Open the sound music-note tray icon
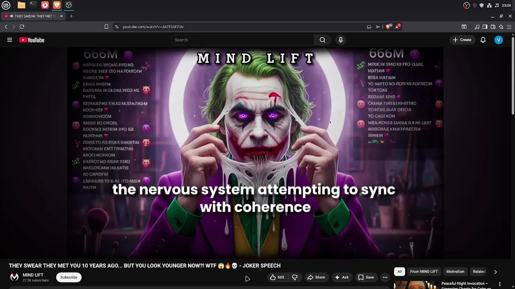The height and width of the screenshot is (289, 515). [497, 5]
